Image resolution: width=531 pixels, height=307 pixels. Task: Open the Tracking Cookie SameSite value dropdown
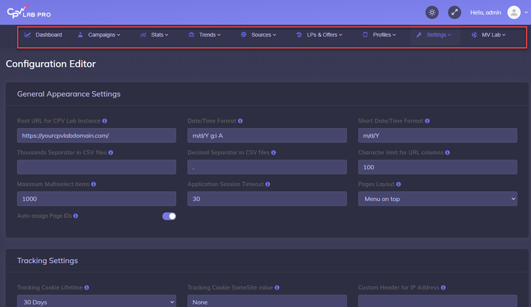(x=267, y=301)
